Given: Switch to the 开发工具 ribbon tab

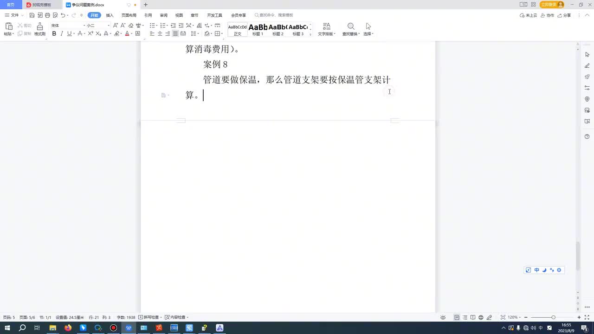Looking at the screenshot, I should point(214,15).
